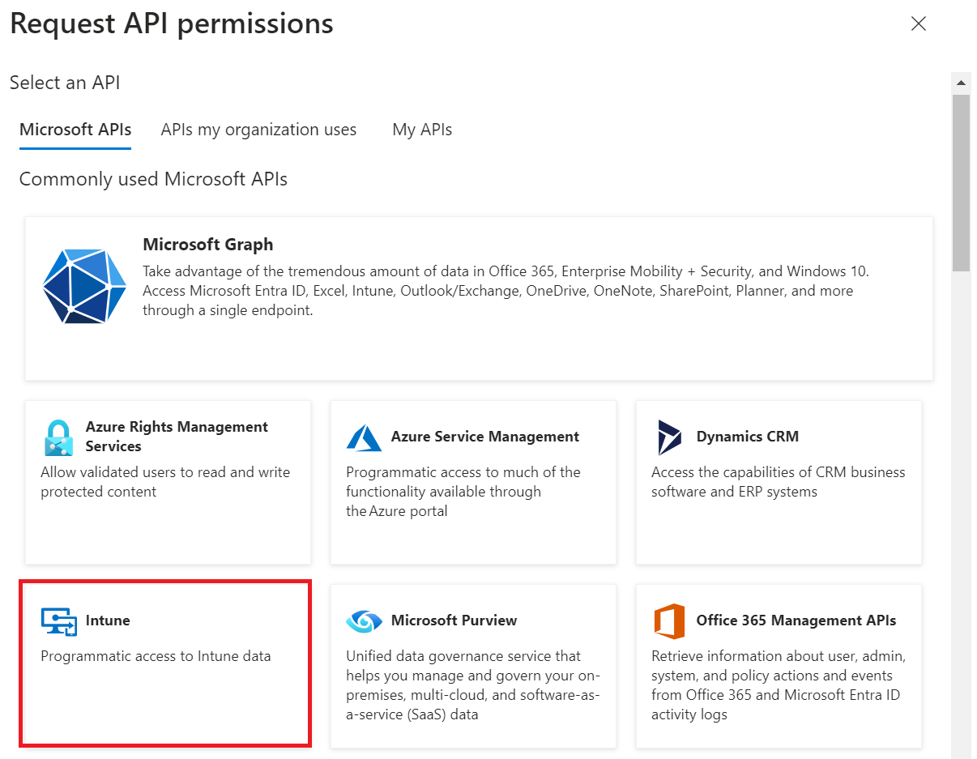
Task: Click the Microsoft Graph polyhedron icon
Action: tap(84, 287)
